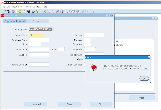Maximize the Find Receipts window
161x110 pixels.
tap(110, 16)
